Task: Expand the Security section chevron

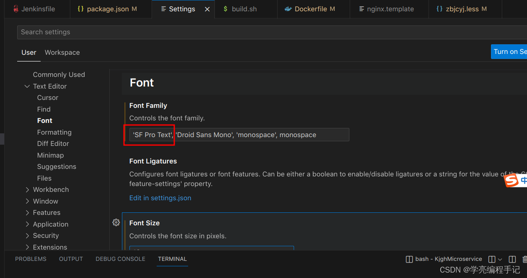Action: pos(27,235)
